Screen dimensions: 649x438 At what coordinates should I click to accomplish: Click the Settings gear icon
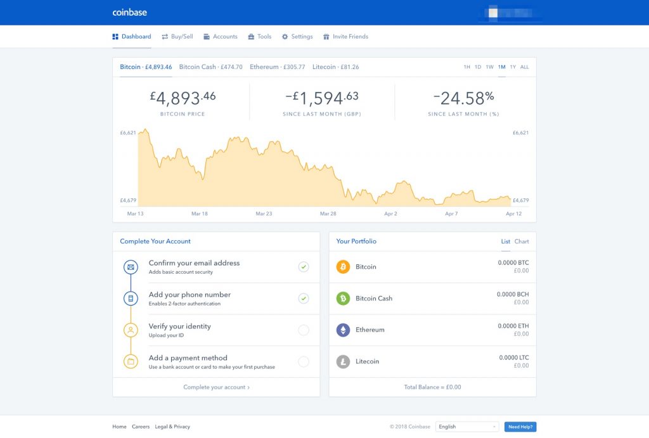click(x=285, y=37)
